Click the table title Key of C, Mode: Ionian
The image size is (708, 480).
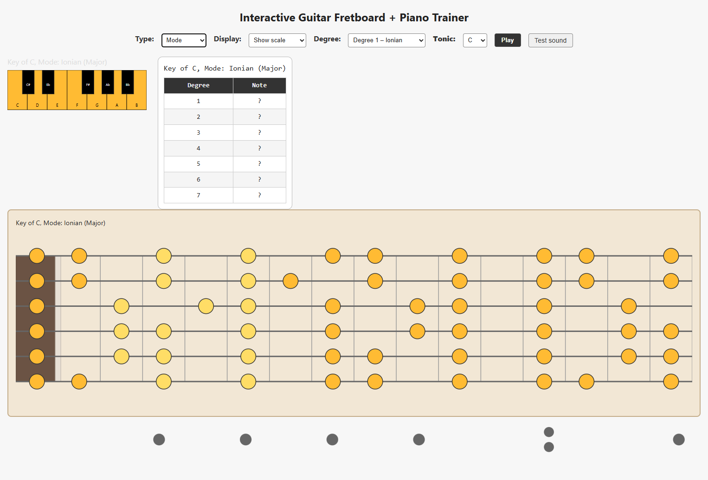[x=225, y=68]
